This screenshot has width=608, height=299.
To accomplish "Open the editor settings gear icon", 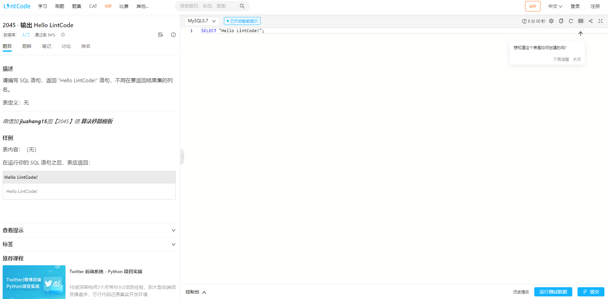I will coord(551,21).
